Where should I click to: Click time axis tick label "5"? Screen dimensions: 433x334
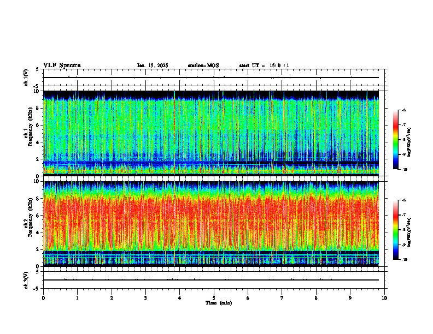[214, 297]
